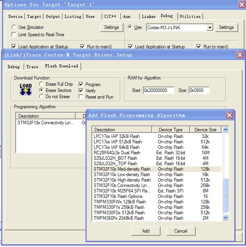This screenshot has width=246, height=247.
Task: Select STM32F10x Connectivity Line in Add dialog
Action: [157, 185]
